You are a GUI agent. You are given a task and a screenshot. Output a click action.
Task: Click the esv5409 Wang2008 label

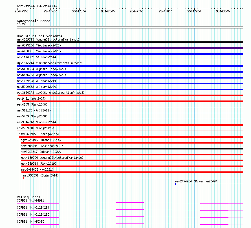(x=32, y=116)
